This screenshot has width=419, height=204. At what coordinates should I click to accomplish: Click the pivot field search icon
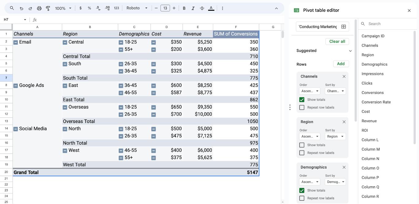point(363,24)
